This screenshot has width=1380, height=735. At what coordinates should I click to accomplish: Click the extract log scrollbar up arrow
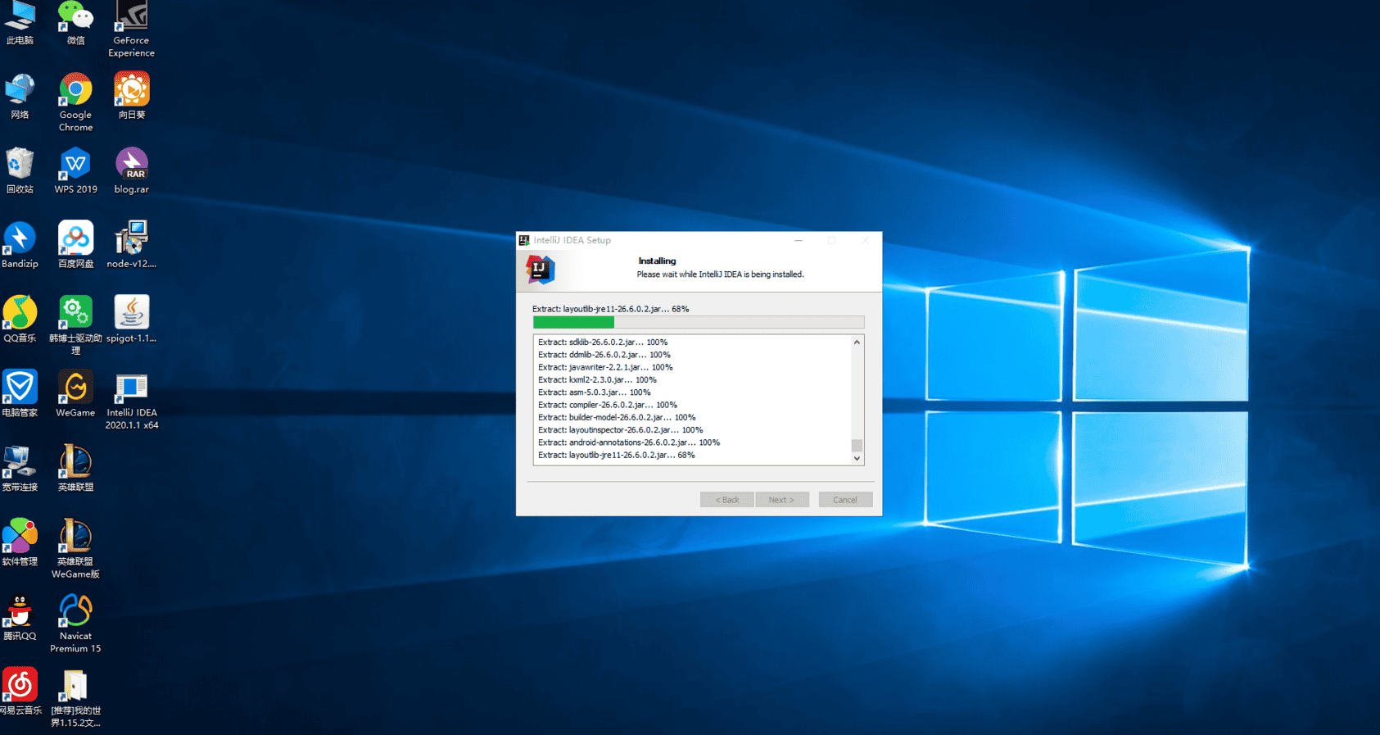(857, 343)
